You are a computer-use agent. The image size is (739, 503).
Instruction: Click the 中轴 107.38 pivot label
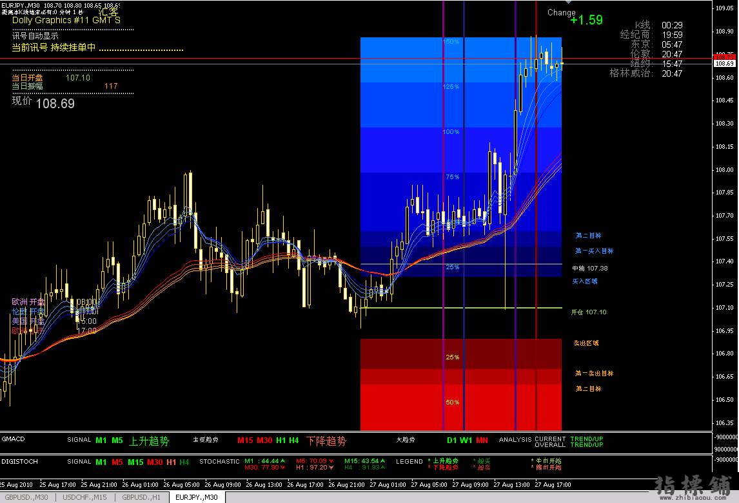(589, 268)
